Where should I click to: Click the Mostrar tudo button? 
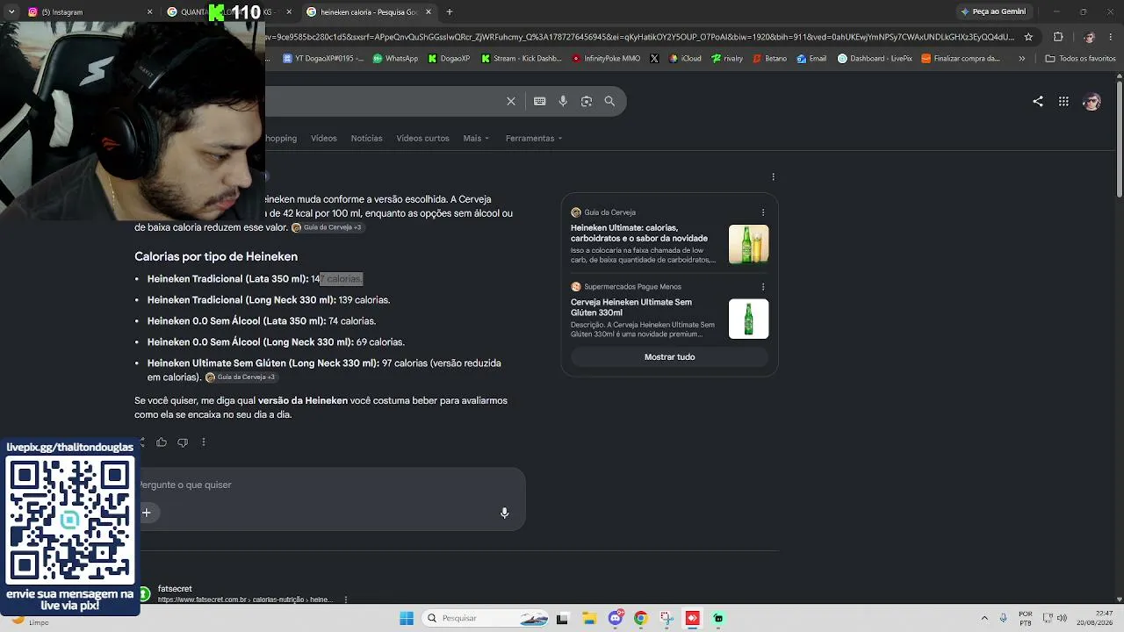[670, 357]
